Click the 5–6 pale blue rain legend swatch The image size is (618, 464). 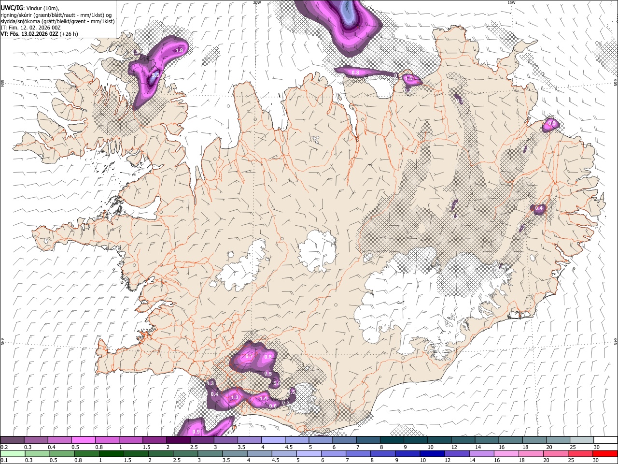point(309,454)
